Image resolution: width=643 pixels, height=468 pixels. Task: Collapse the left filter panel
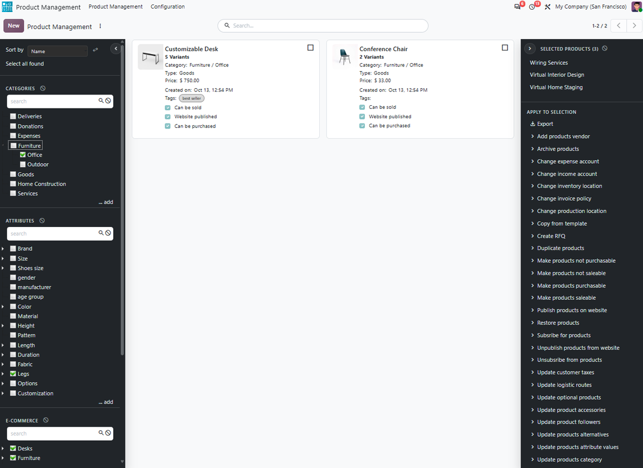click(x=116, y=49)
